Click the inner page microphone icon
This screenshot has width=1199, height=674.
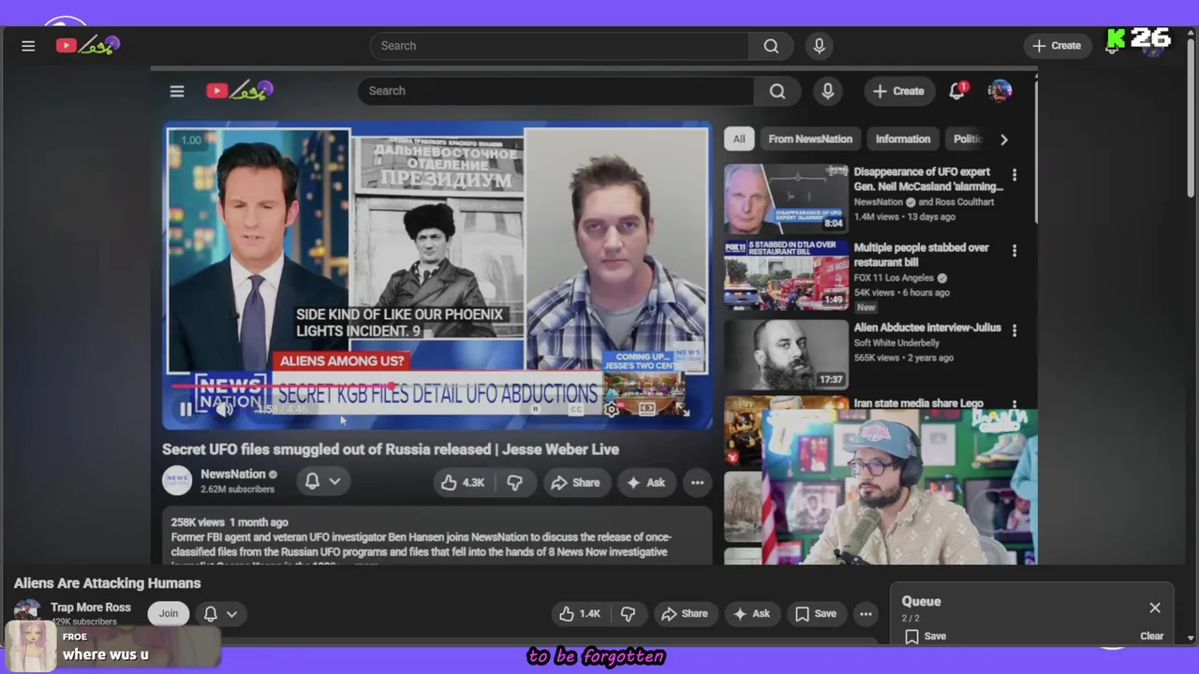(x=827, y=91)
